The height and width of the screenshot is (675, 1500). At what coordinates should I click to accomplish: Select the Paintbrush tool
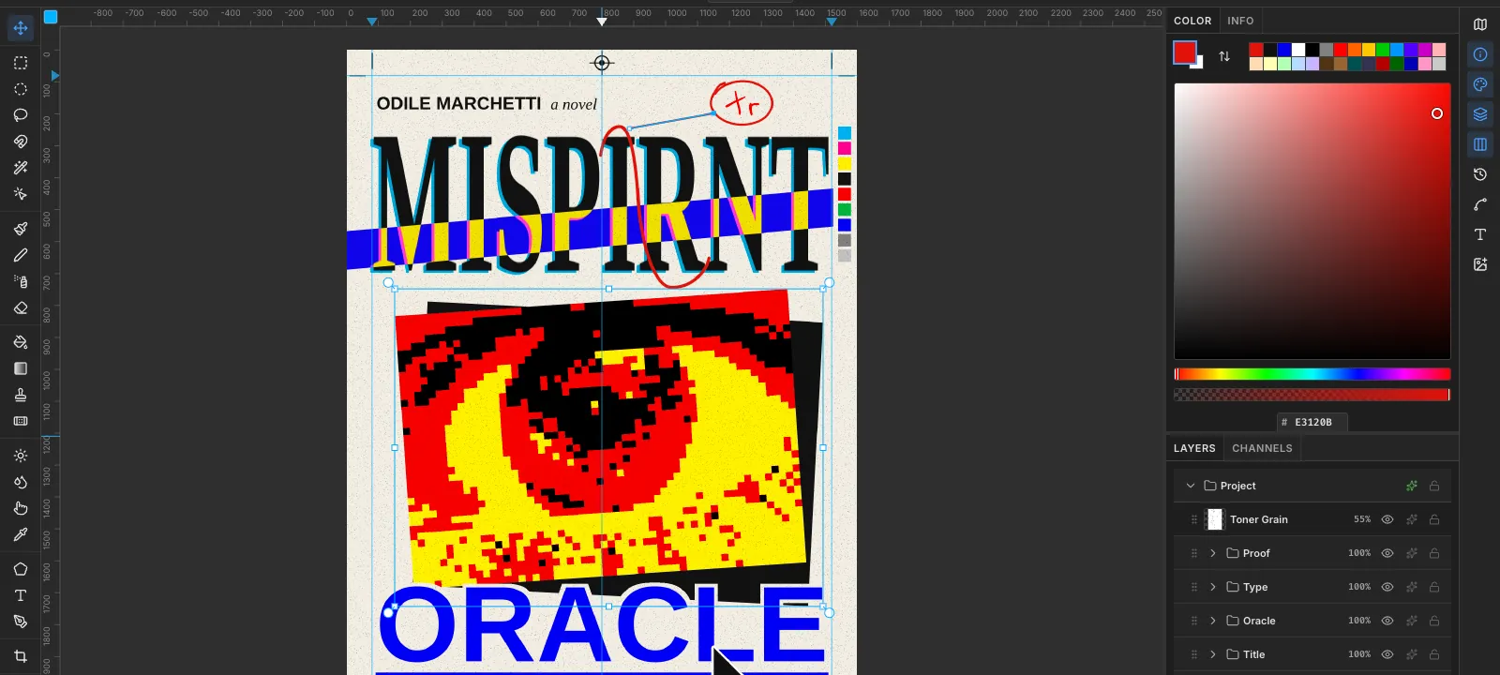coord(21,229)
